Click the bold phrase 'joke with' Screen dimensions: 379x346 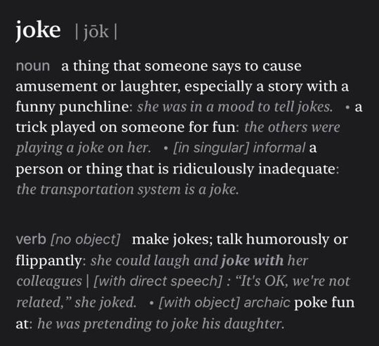[252, 261]
